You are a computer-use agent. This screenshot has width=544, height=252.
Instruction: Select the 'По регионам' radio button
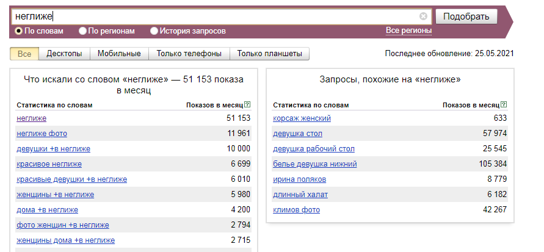[82, 31]
